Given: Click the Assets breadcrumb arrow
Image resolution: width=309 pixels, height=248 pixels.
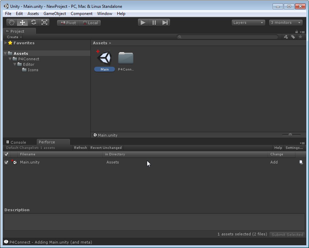Looking at the screenshot, I should click(110, 43).
